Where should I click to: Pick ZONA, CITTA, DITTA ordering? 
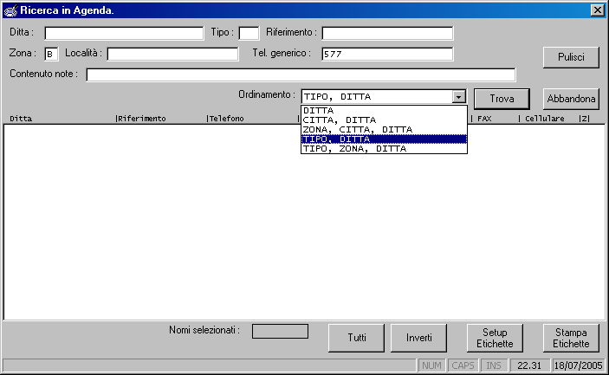(x=384, y=130)
